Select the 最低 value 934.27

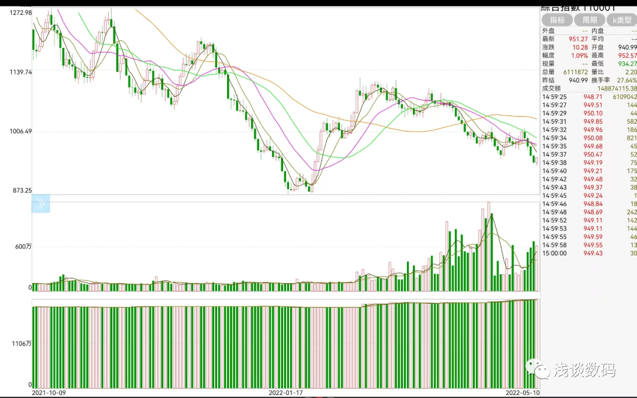627,64
